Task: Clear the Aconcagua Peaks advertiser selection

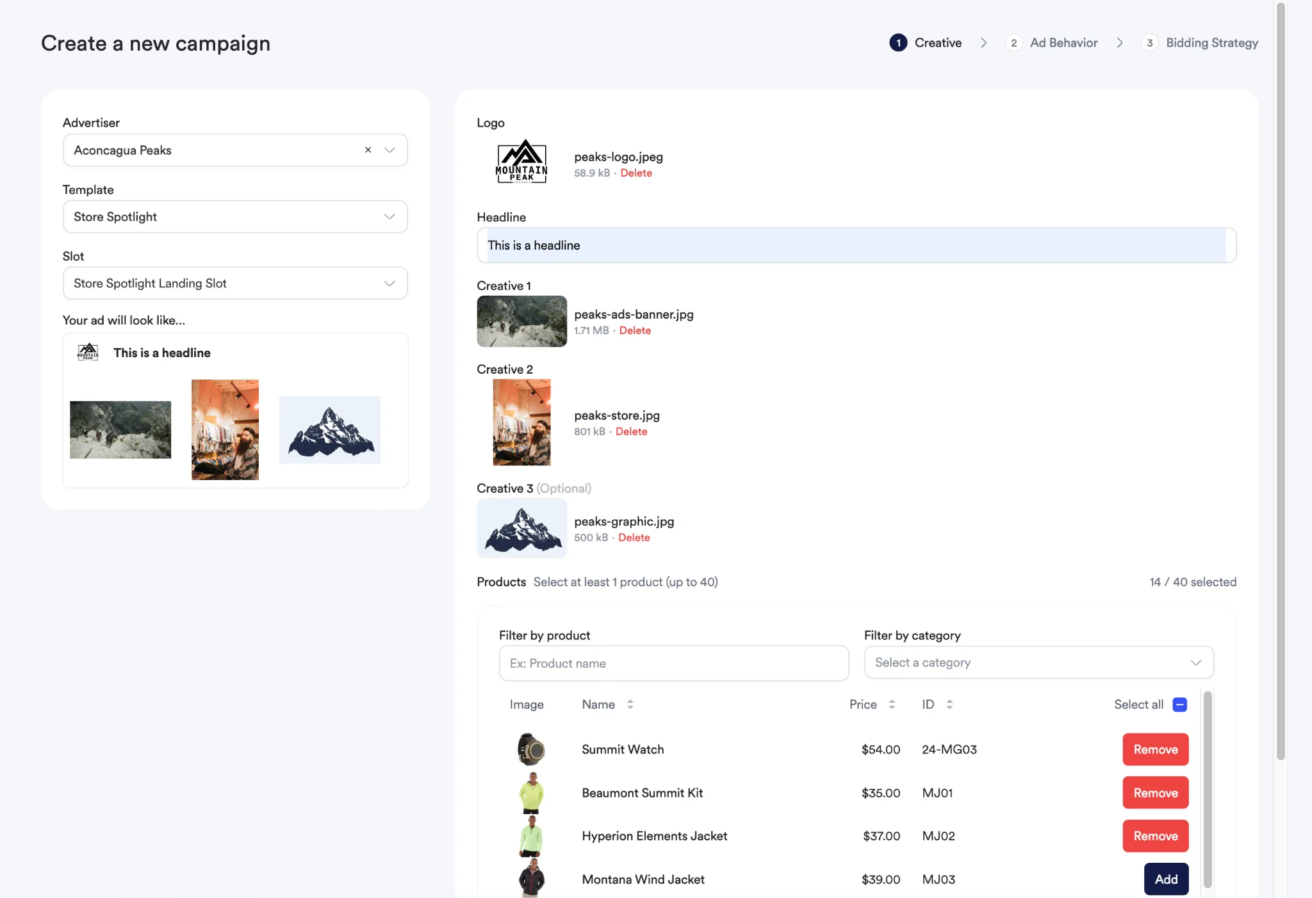Action: pyautogui.click(x=368, y=150)
